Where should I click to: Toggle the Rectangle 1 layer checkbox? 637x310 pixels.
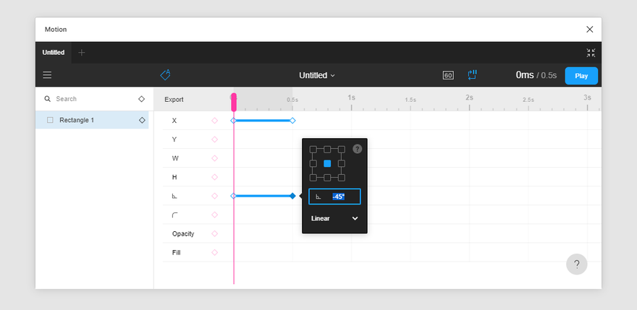[51, 120]
